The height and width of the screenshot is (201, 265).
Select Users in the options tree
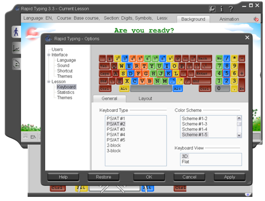57,49
